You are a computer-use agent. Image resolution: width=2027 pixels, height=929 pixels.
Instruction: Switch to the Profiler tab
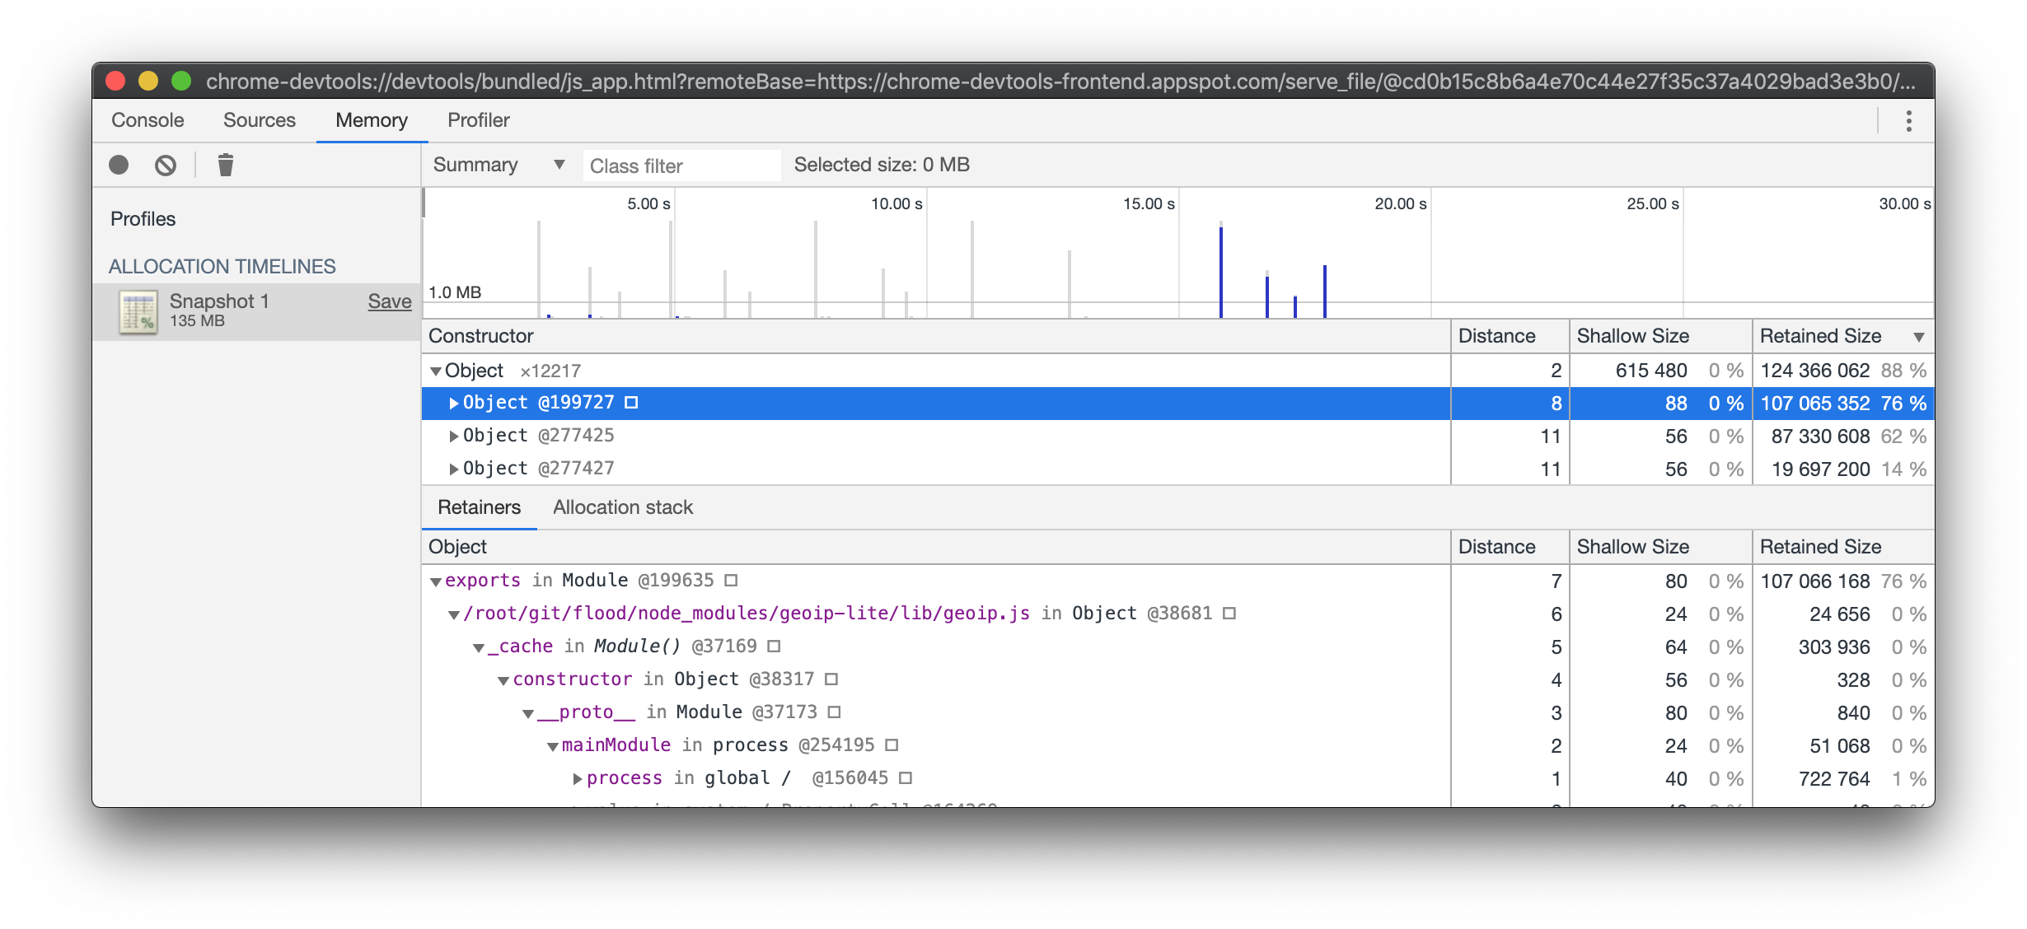478,120
